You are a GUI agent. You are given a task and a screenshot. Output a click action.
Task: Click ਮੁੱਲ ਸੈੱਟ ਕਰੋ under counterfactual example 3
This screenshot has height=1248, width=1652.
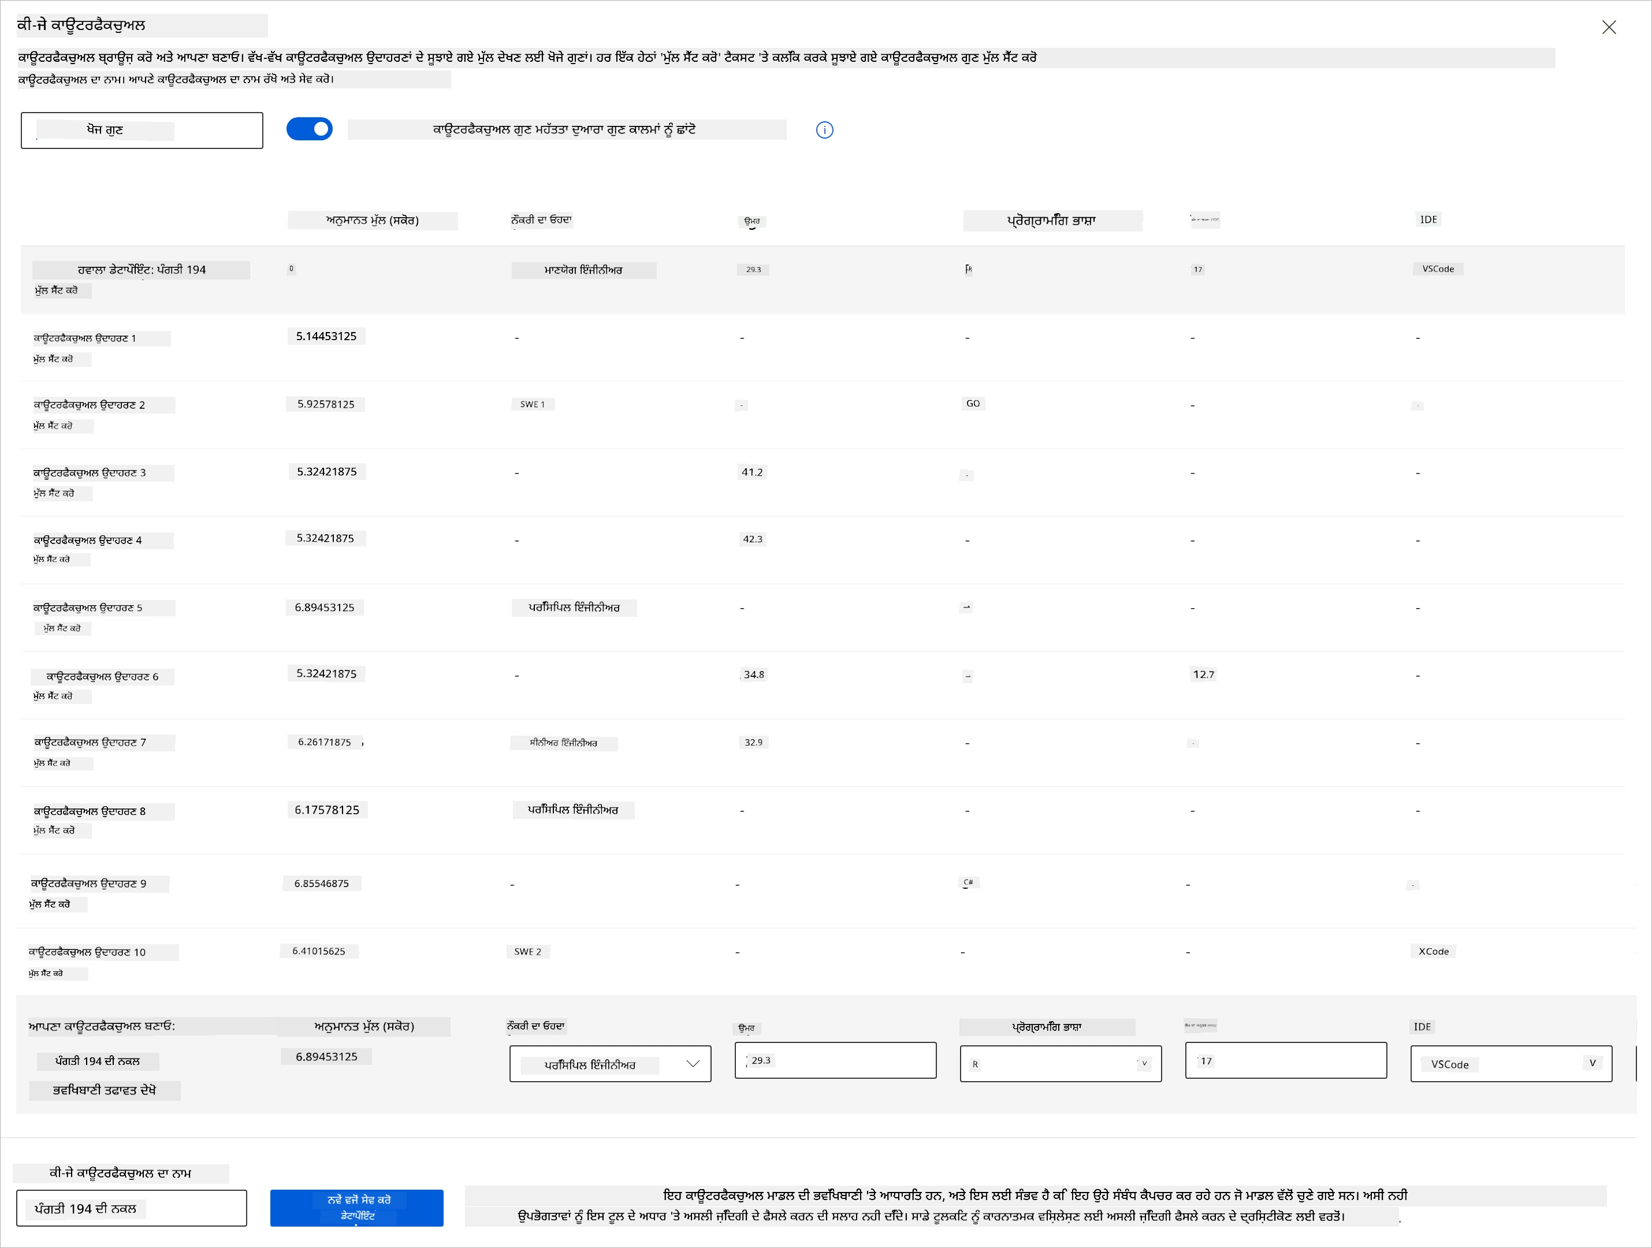coord(54,494)
